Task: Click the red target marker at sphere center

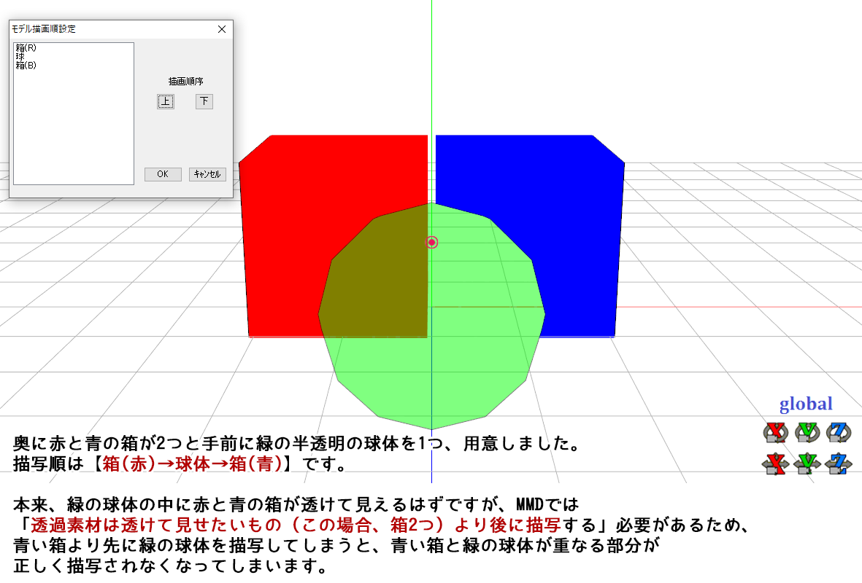Action: click(431, 241)
